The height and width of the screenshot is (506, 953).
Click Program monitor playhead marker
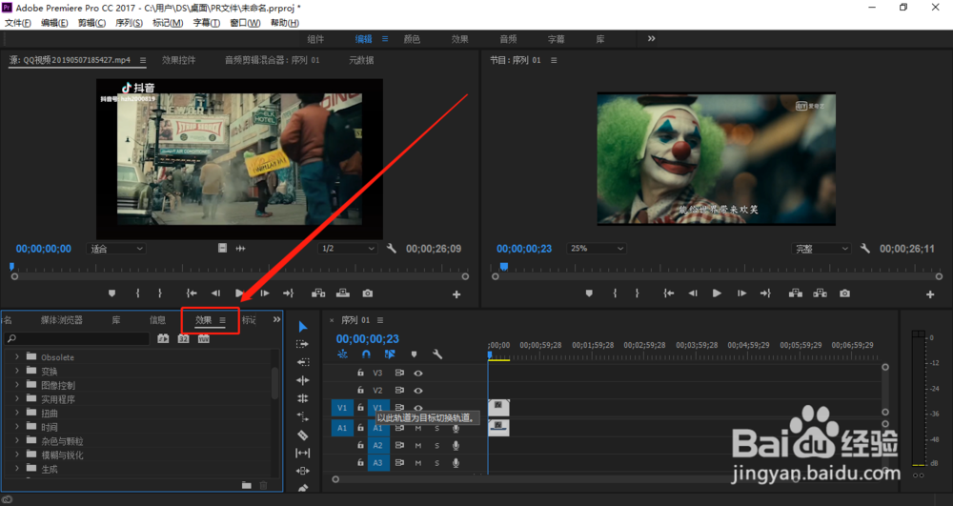coord(504,267)
